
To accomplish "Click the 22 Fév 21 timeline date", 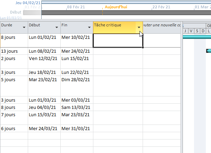I will (161, 7).
